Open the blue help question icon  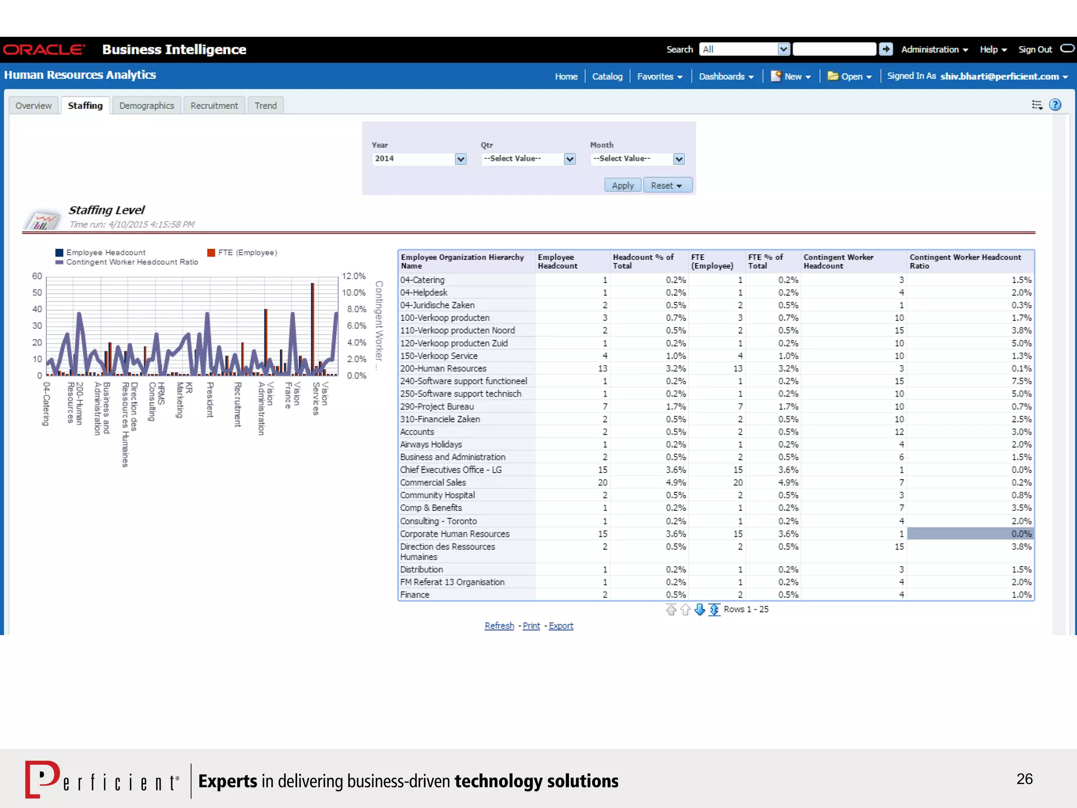(1055, 105)
